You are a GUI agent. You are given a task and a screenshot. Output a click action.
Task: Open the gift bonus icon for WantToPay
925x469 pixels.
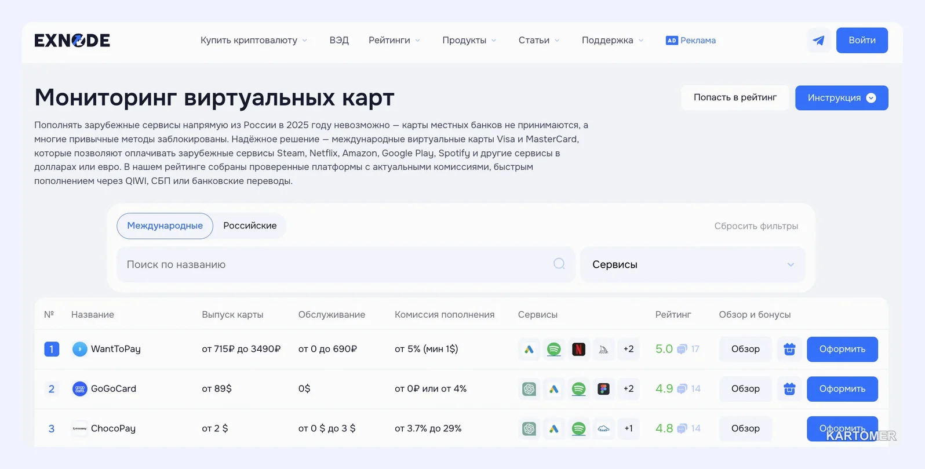coord(789,349)
